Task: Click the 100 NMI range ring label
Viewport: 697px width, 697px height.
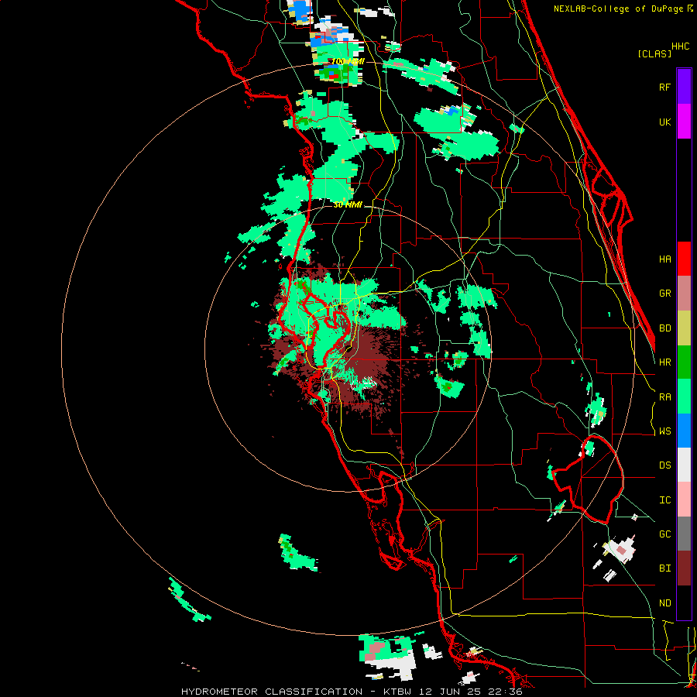Action: tap(348, 61)
